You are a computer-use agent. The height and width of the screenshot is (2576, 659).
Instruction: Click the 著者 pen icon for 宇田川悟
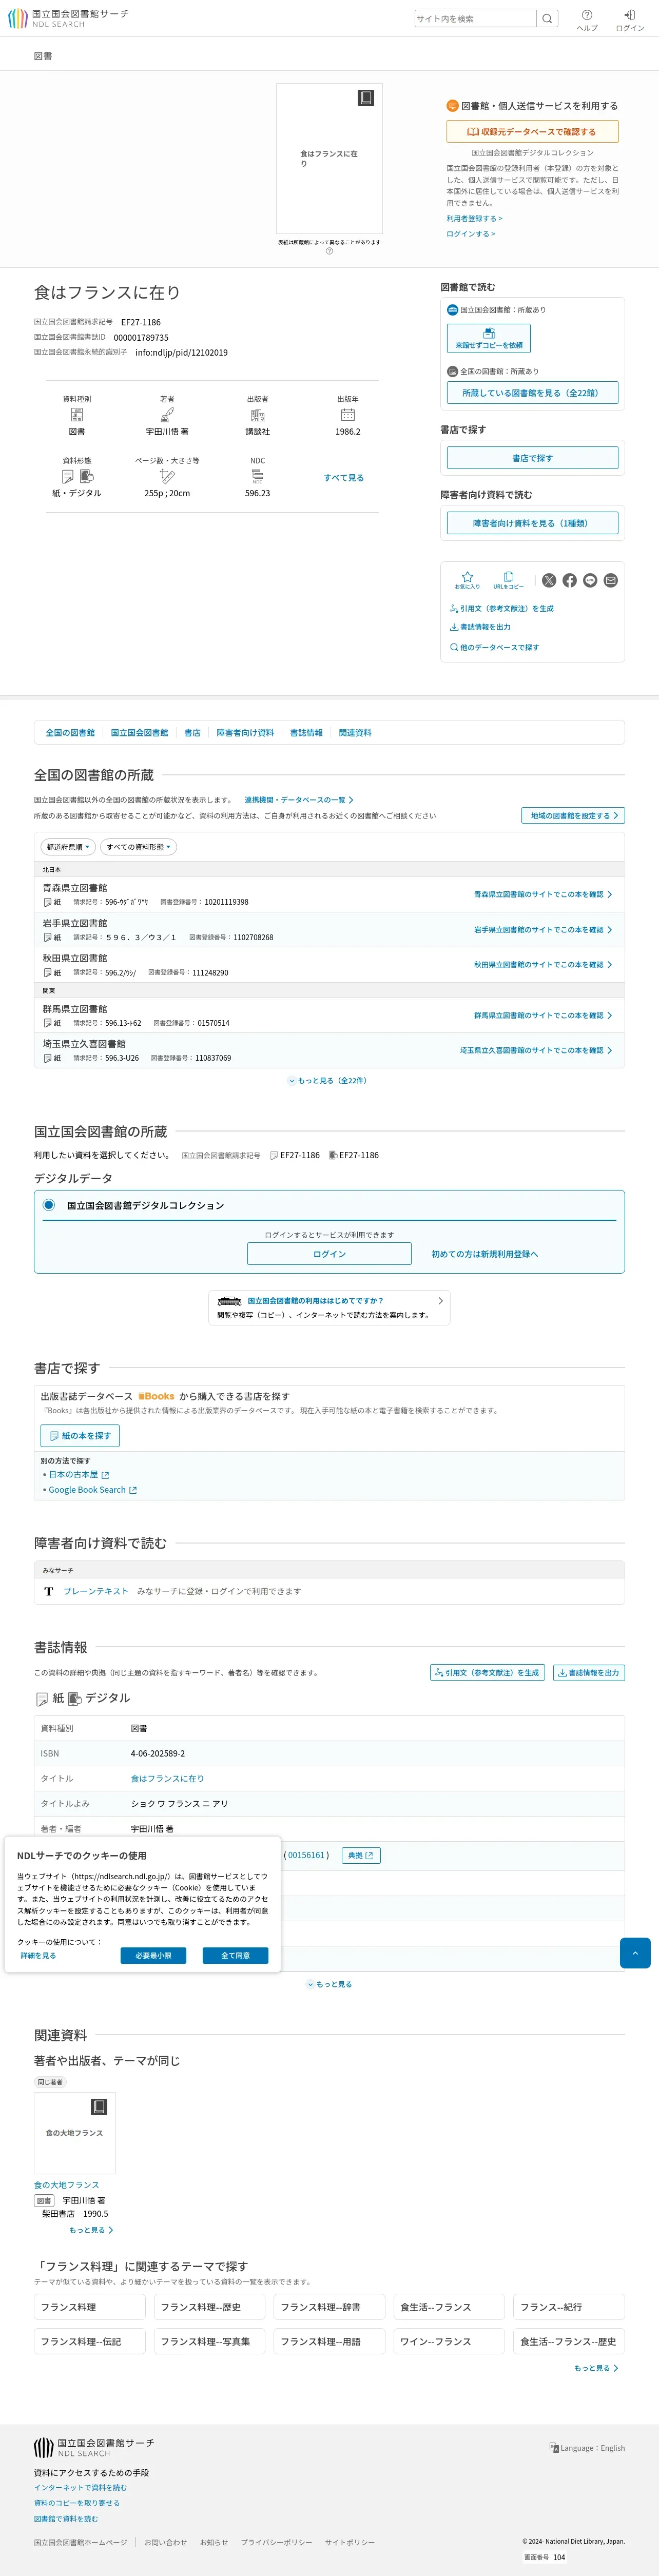coord(167,414)
